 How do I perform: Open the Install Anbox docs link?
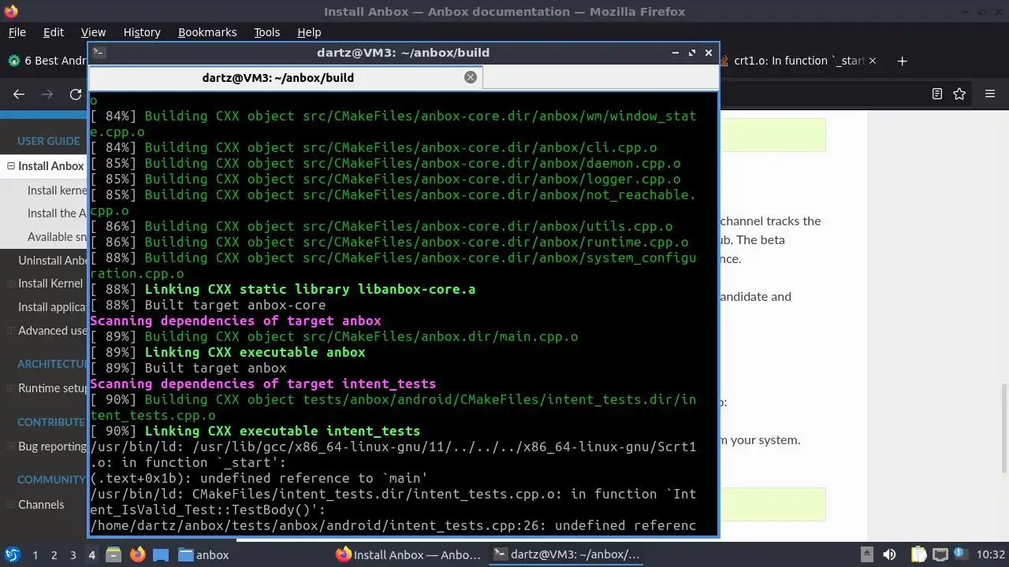click(52, 166)
